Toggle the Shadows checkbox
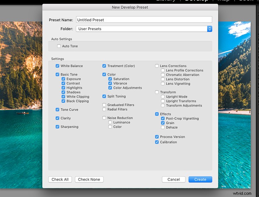 63,92
